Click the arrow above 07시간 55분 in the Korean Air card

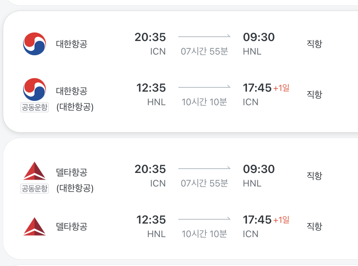[x=204, y=36]
